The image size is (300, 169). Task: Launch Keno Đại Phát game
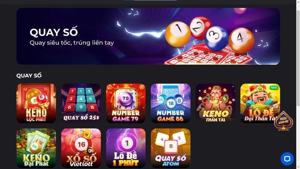coord(36,148)
